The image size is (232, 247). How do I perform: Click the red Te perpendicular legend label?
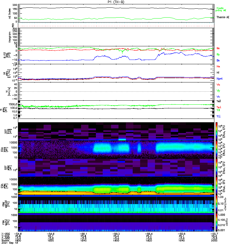click(219, 107)
